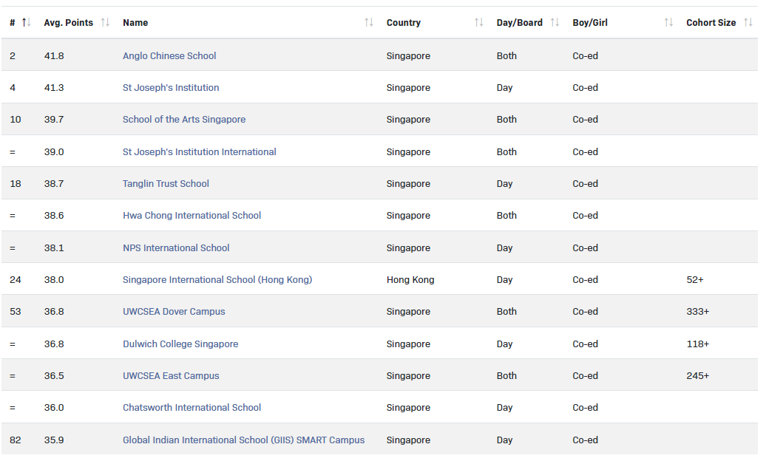Sort the table by Cohort Size

point(747,22)
